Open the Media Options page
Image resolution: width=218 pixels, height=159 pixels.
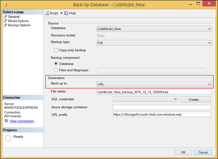coord(18,21)
